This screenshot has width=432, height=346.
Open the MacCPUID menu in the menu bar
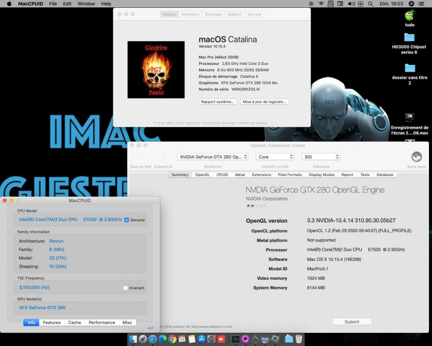coord(30,3)
